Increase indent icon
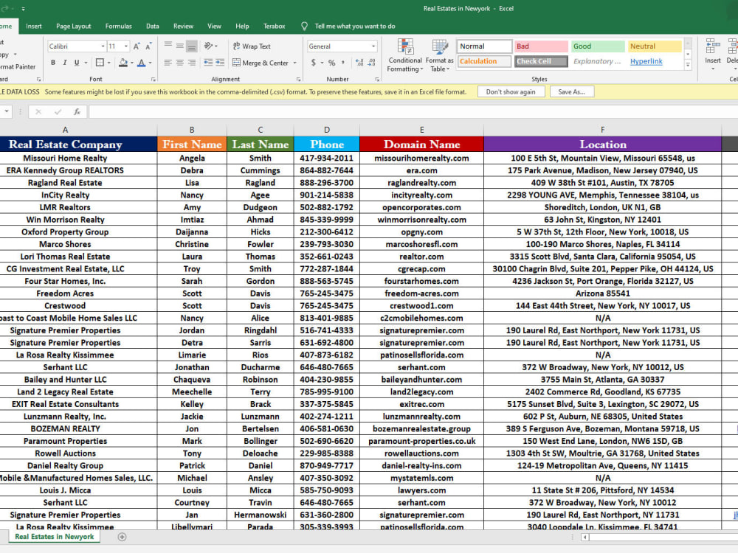 tap(220, 63)
